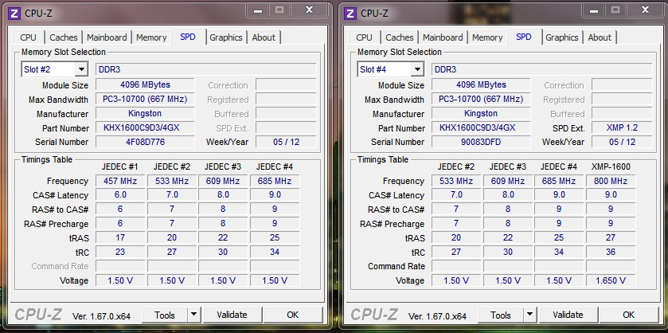The height and width of the screenshot is (333, 668).
Task: Click the 1.650 V voltage value
Action: click(x=611, y=280)
